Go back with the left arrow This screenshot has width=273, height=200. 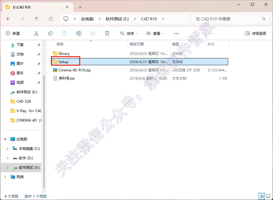[x=8, y=19]
